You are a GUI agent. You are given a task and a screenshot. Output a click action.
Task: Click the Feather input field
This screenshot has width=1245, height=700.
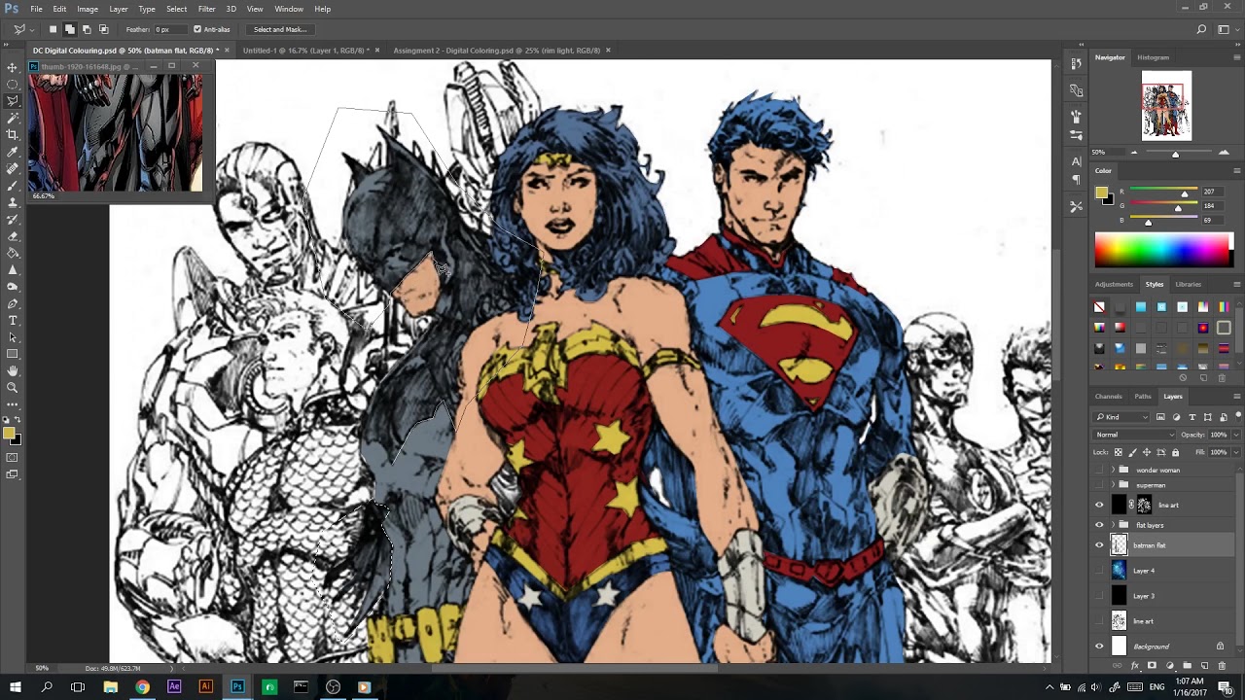click(x=169, y=29)
